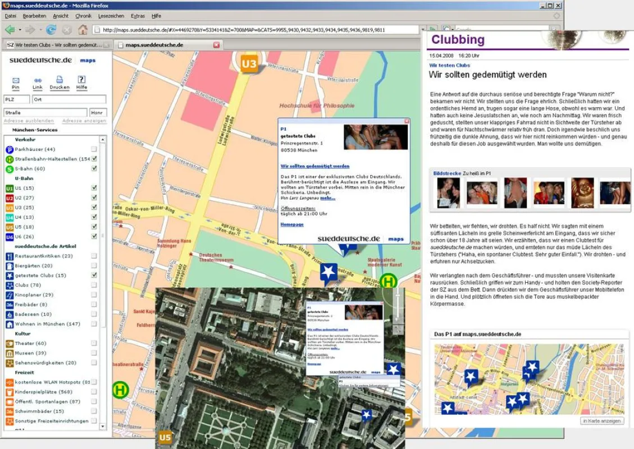
Task: Go to the Firefox Home icon
Action: coord(83,30)
